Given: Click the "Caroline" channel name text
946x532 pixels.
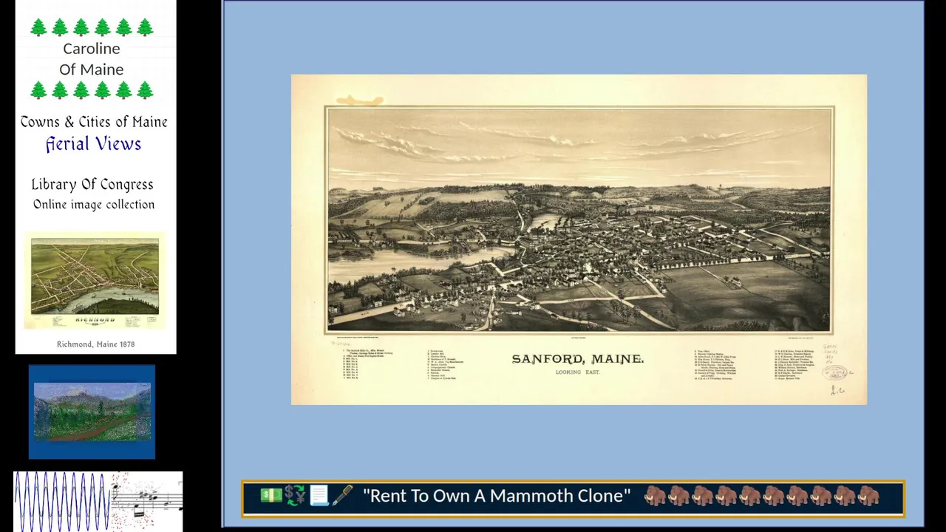Looking at the screenshot, I should [x=92, y=49].
